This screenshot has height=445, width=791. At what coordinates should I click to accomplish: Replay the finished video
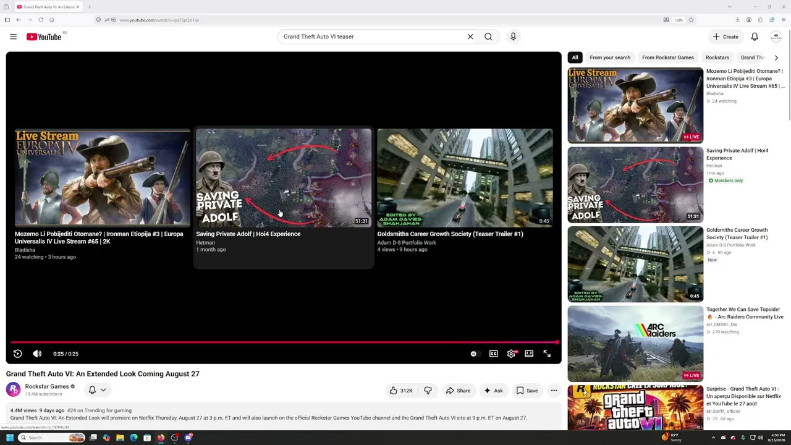coord(17,354)
